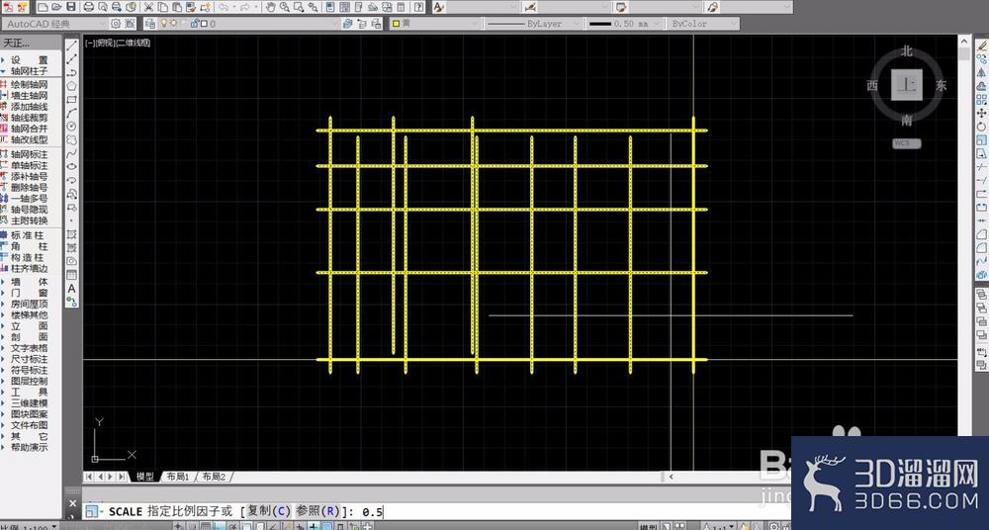Click the Plot printer icon
Image resolution: width=989 pixels, height=530 pixels.
coord(89,7)
